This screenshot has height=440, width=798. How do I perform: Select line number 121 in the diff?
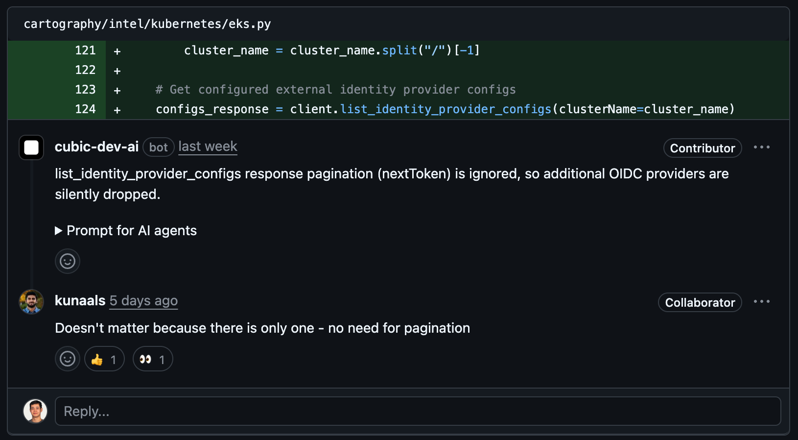85,50
